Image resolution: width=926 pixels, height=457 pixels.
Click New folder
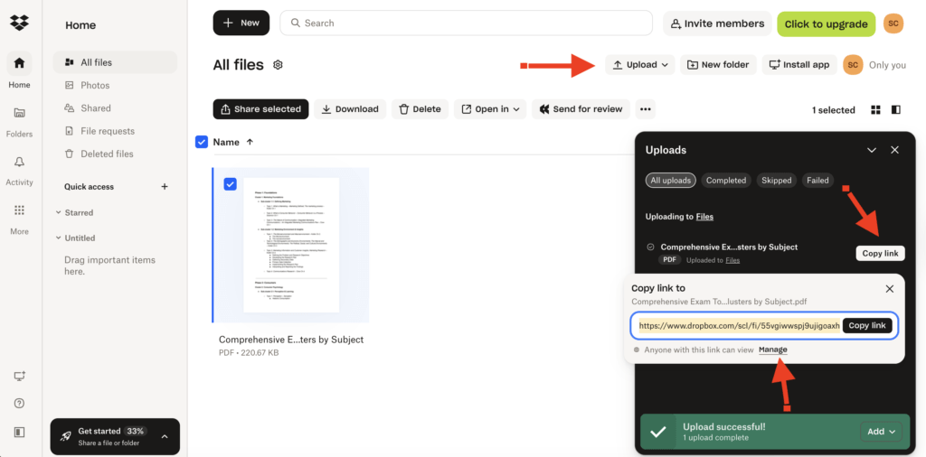(x=718, y=65)
